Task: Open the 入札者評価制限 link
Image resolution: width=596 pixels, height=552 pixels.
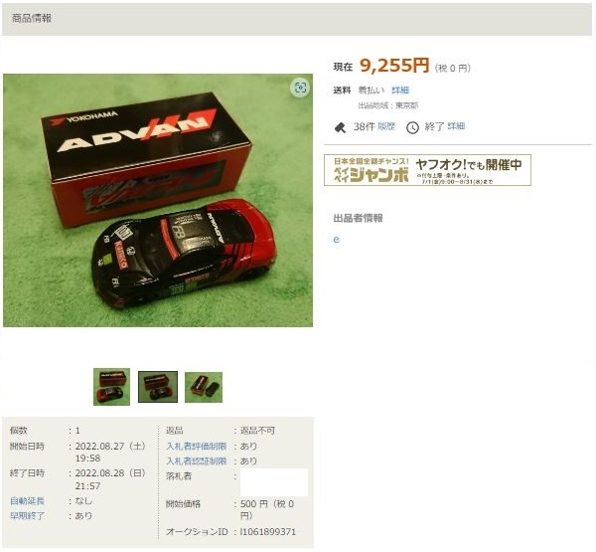Action: [197, 446]
